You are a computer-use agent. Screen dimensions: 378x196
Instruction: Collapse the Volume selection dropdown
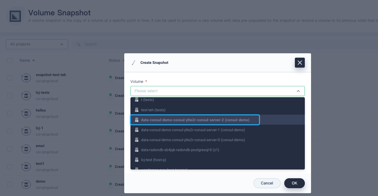click(298, 91)
